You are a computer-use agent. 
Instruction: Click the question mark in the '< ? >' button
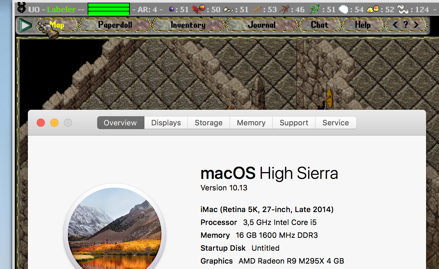point(405,25)
